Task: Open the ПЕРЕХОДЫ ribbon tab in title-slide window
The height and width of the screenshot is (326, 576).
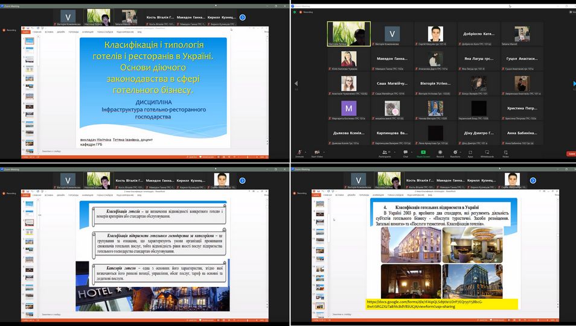Action: [74, 32]
